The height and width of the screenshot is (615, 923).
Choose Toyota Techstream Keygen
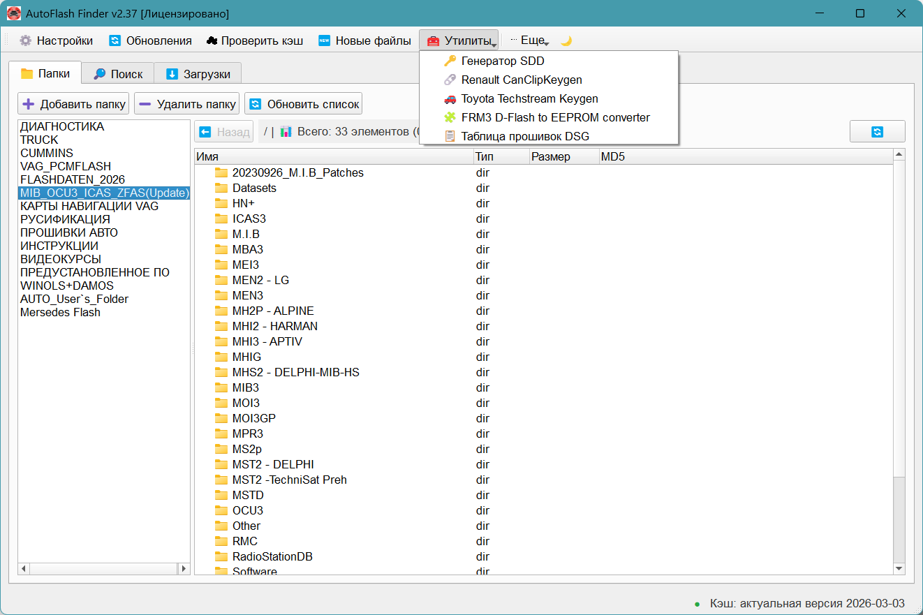tap(548, 98)
